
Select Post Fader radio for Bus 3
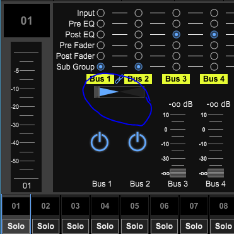tap(176, 56)
